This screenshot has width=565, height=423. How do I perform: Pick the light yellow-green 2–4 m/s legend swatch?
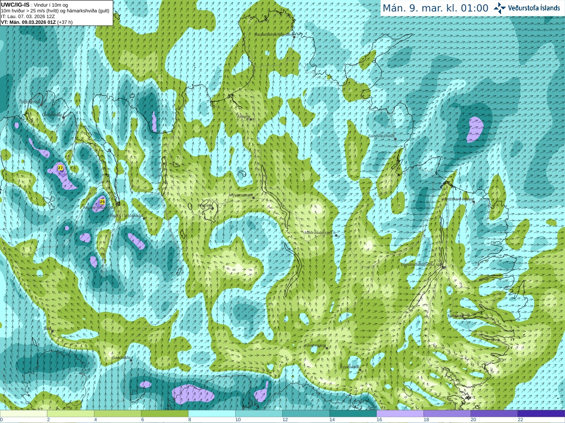pyautogui.click(x=71, y=414)
